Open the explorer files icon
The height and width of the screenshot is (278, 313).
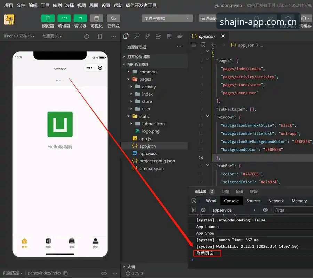[x=126, y=36]
